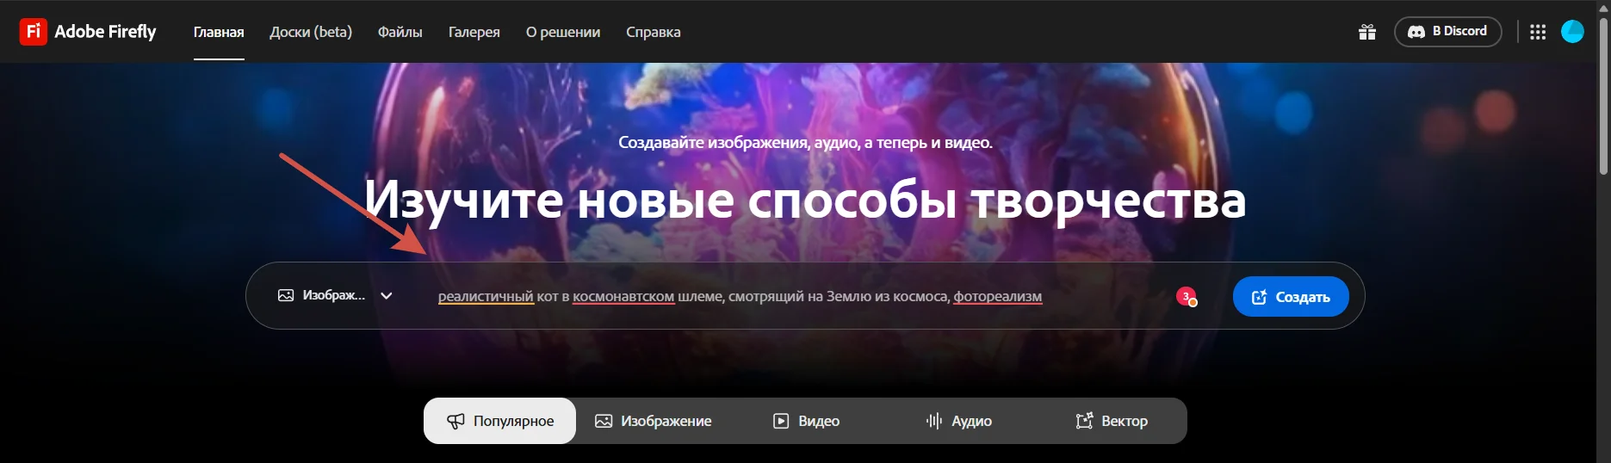Click the megaphone icon on Популярное
This screenshot has width=1611, height=463.
tap(455, 421)
